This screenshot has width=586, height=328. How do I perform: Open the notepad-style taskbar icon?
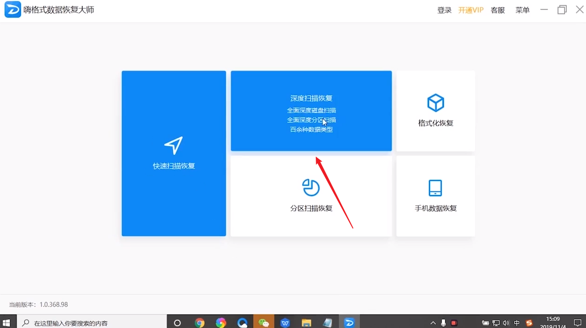pyautogui.click(x=328, y=323)
